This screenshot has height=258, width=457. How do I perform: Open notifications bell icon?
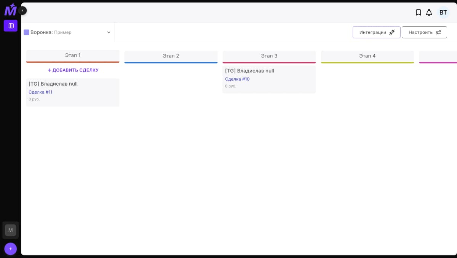[x=429, y=13]
